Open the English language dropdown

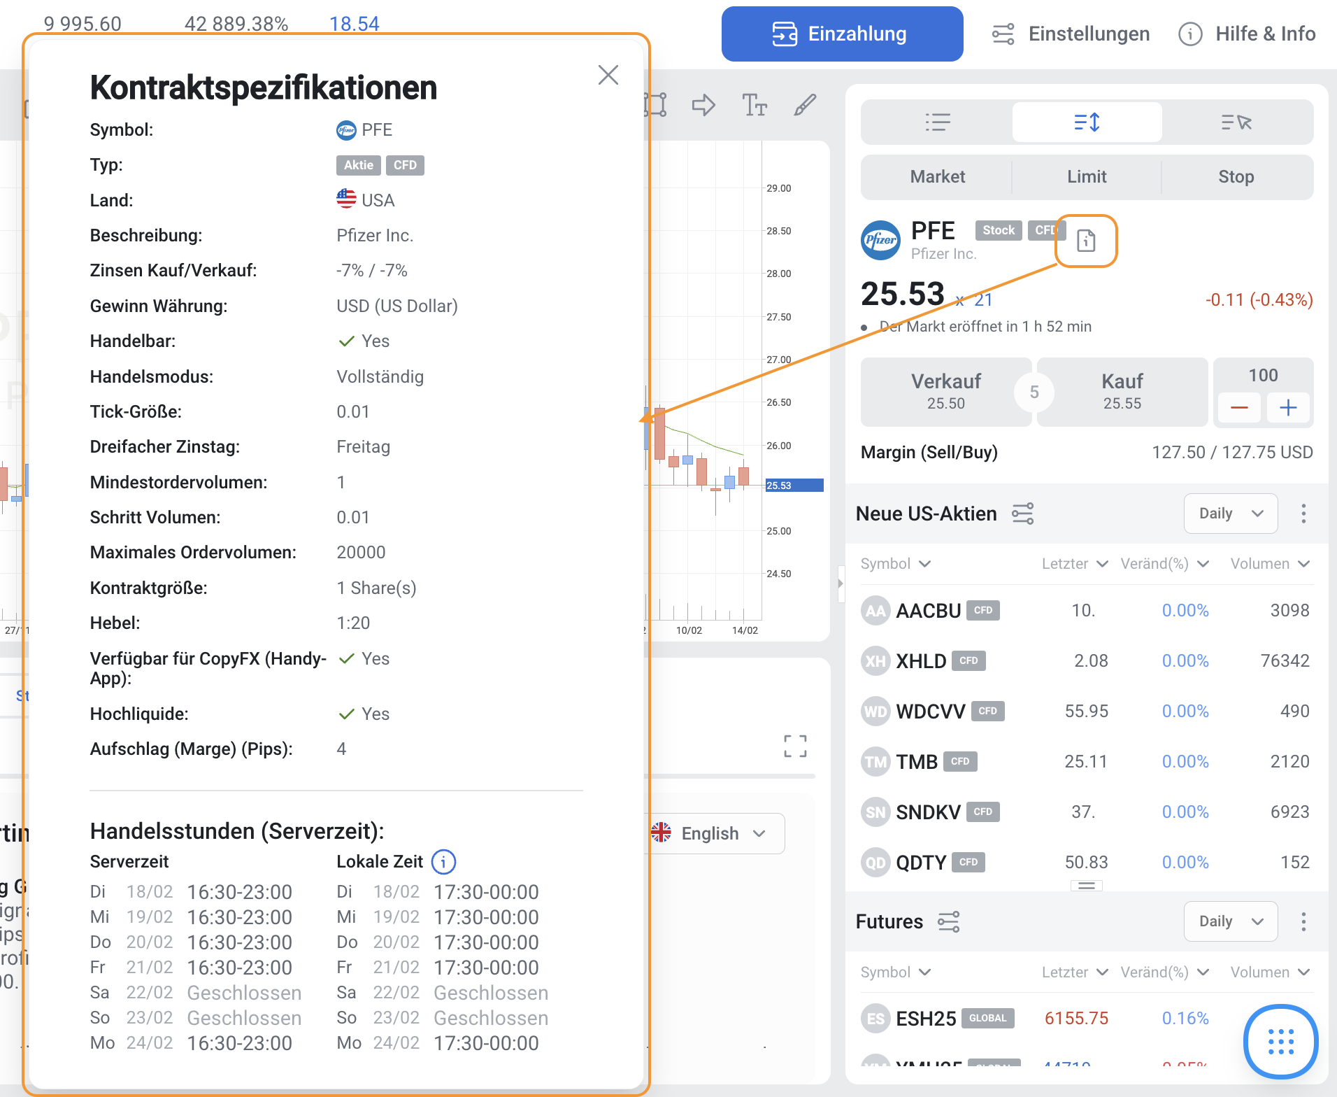pos(715,833)
